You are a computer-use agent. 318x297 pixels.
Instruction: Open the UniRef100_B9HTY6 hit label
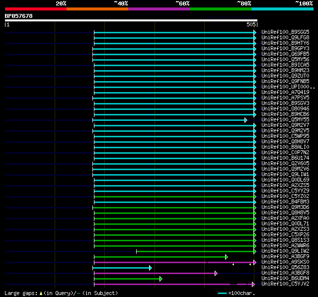tap(285, 43)
